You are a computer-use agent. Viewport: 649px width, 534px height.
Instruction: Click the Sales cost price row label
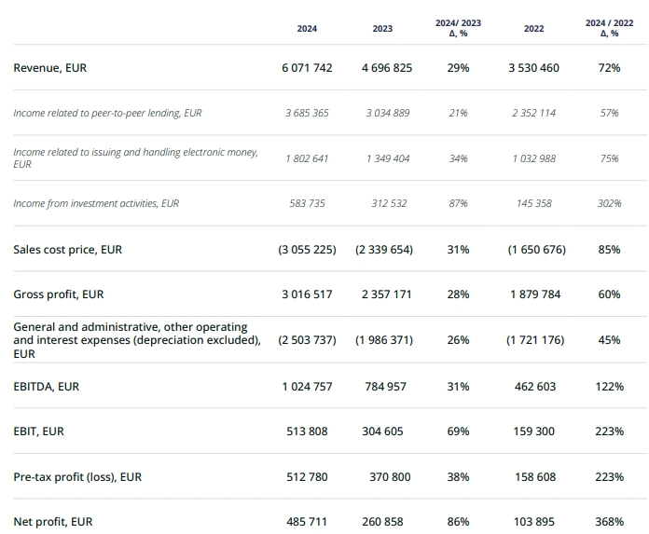(67, 250)
